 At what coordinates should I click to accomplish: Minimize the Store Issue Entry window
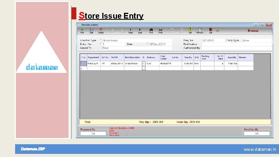pos(256,24)
